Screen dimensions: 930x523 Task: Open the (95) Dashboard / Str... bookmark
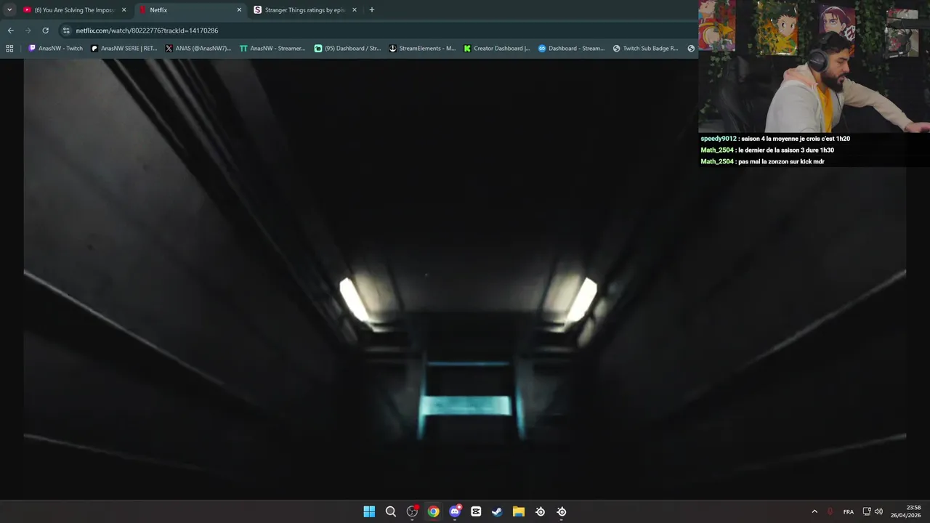coord(347,49)
